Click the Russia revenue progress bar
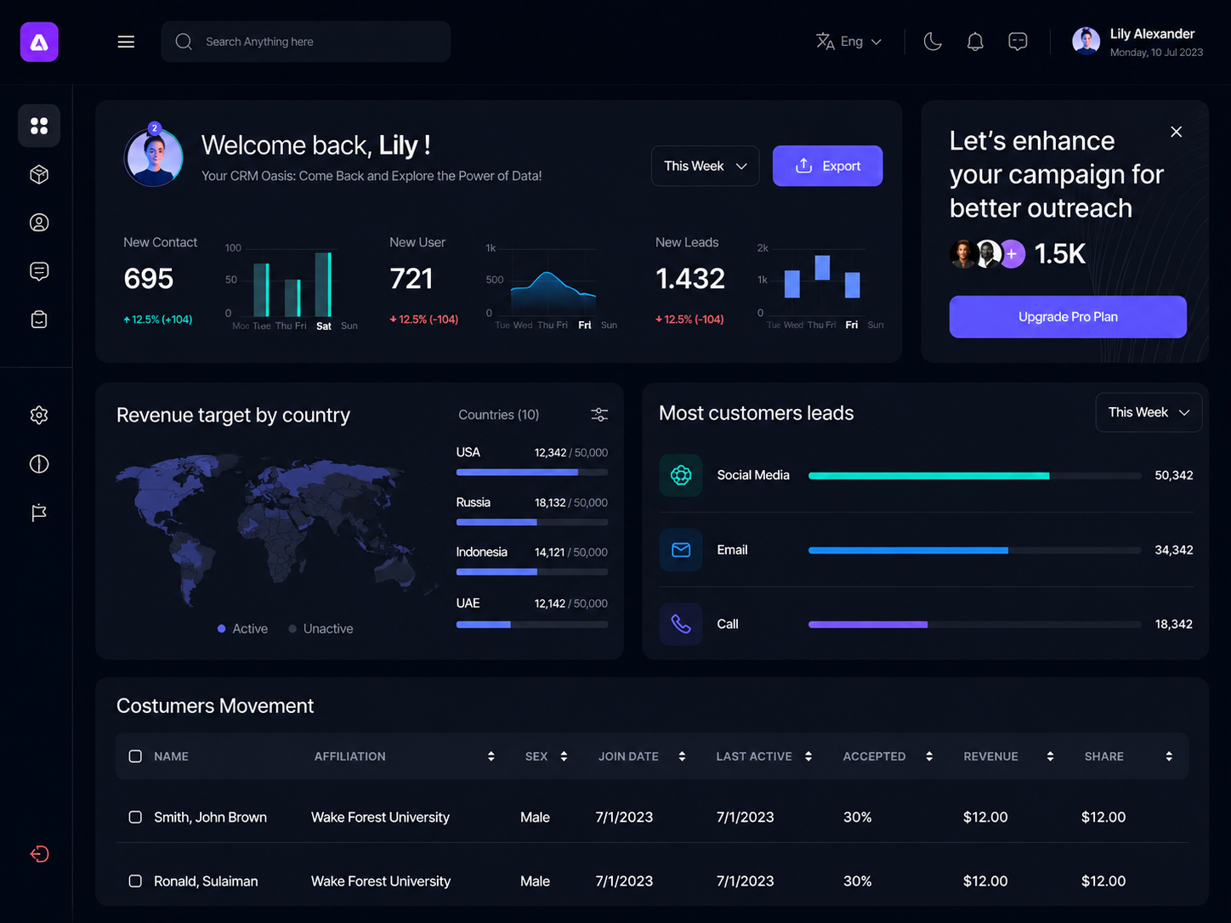 [532, 522]
